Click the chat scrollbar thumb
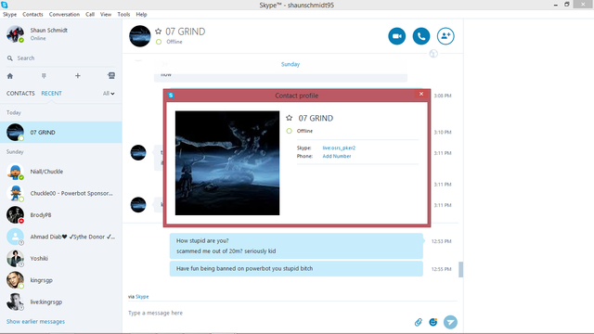The width and height of the screenshot is (594, 334). pos(460,270)
